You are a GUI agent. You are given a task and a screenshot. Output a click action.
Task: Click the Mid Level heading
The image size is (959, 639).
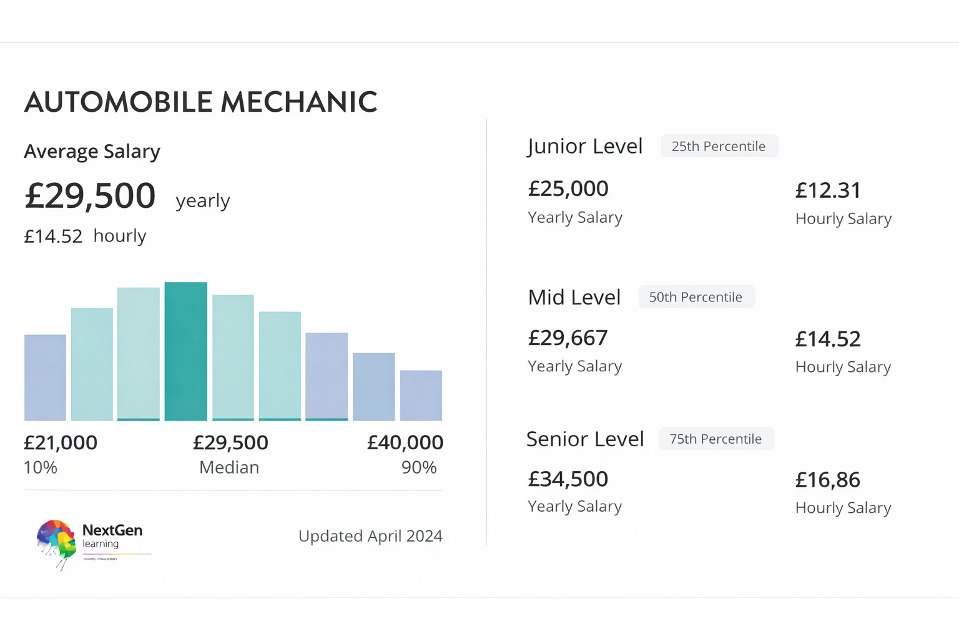click(574, 297)
